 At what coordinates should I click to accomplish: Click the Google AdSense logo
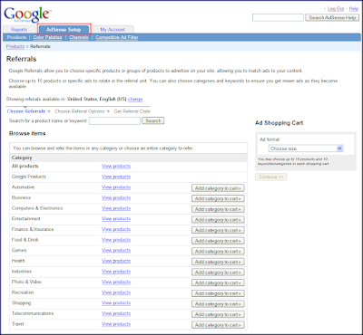(27, 14)
